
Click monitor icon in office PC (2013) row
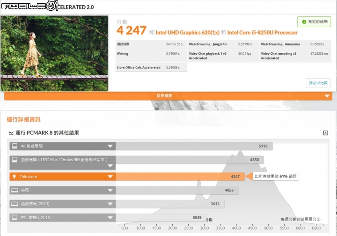[x=15, y=217]
